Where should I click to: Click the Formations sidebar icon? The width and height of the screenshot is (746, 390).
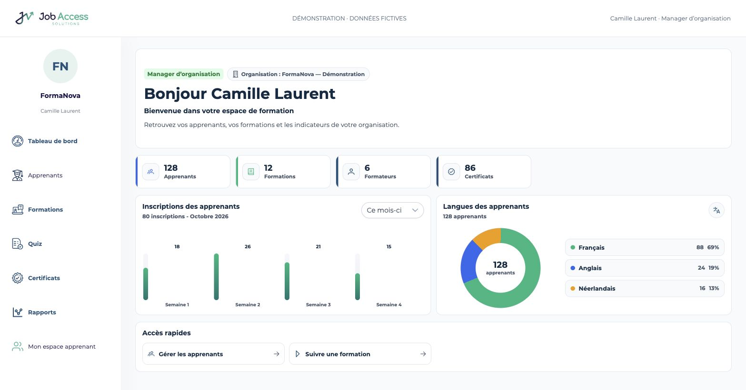point(18,209)
